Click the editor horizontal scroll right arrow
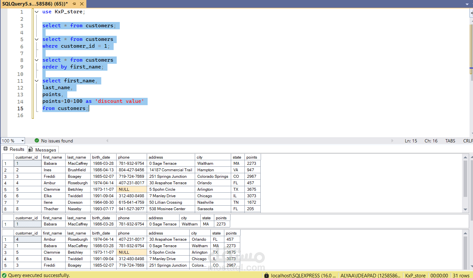This screenshot has width=473, height=278. click(392, 141)
